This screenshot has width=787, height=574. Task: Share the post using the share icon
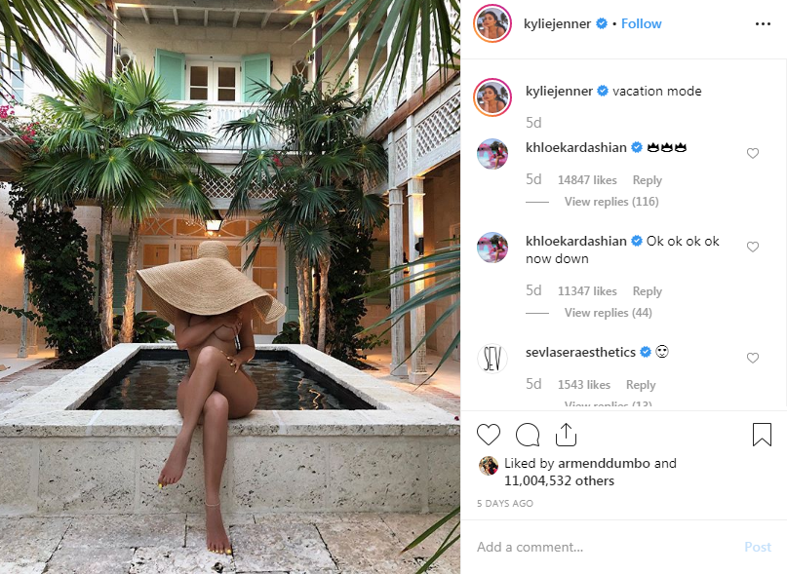point(567,435)
